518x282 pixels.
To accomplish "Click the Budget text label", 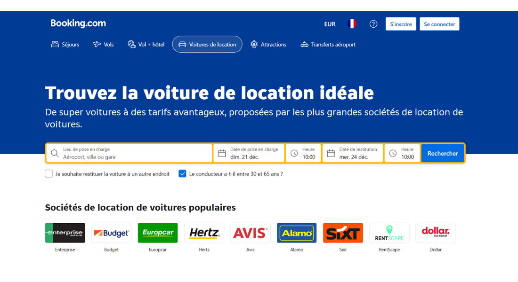I will (111, 250).
